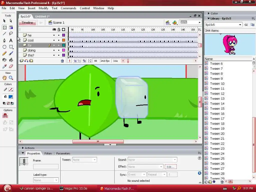Toggle Onion Skin Outlines button
The height and width of the screenshot is (192, 256).
coord(79,61)
